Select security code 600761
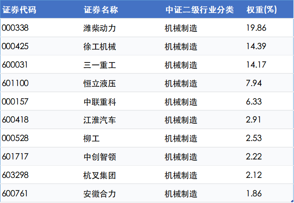Screen dimensions: 294x203 15,193
